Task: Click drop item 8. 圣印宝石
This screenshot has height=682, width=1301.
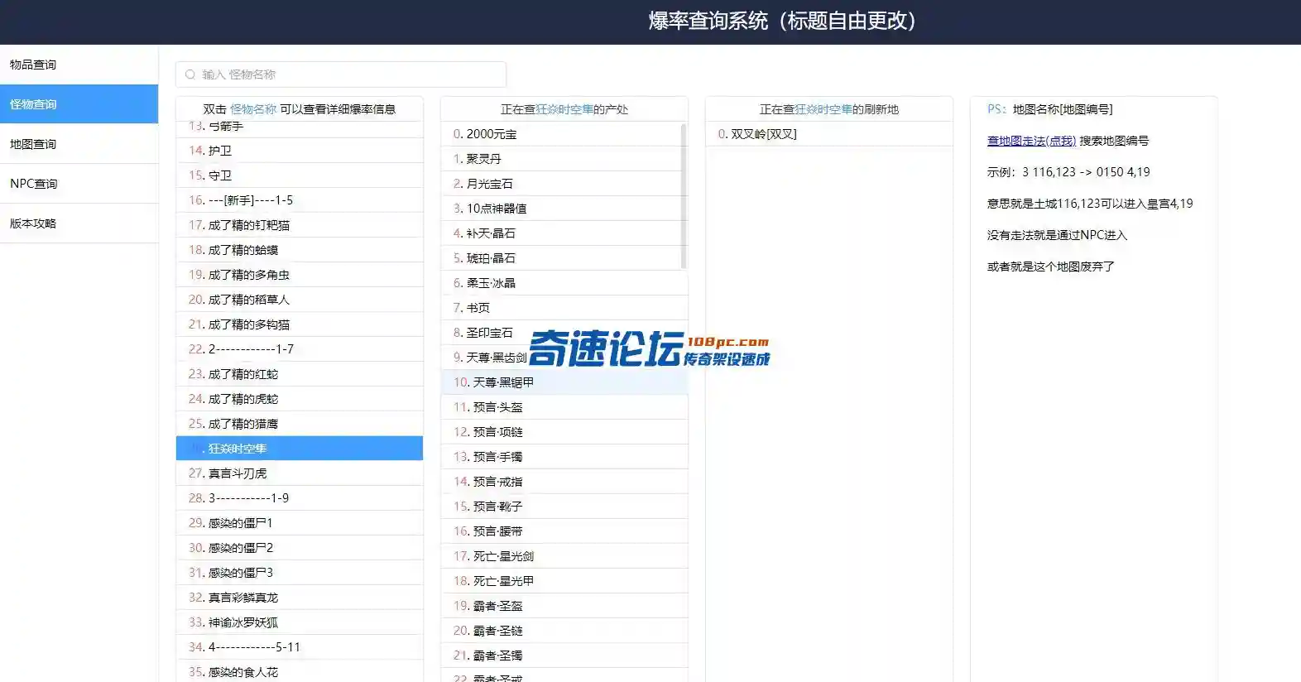Action: 564,333
